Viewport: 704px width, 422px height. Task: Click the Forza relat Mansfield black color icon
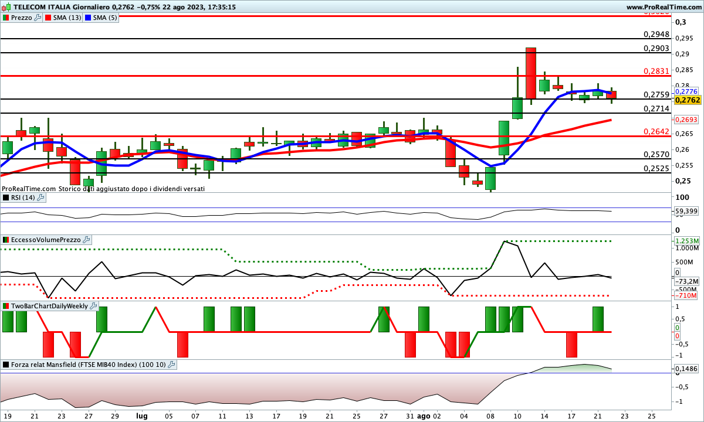[5, 365]
